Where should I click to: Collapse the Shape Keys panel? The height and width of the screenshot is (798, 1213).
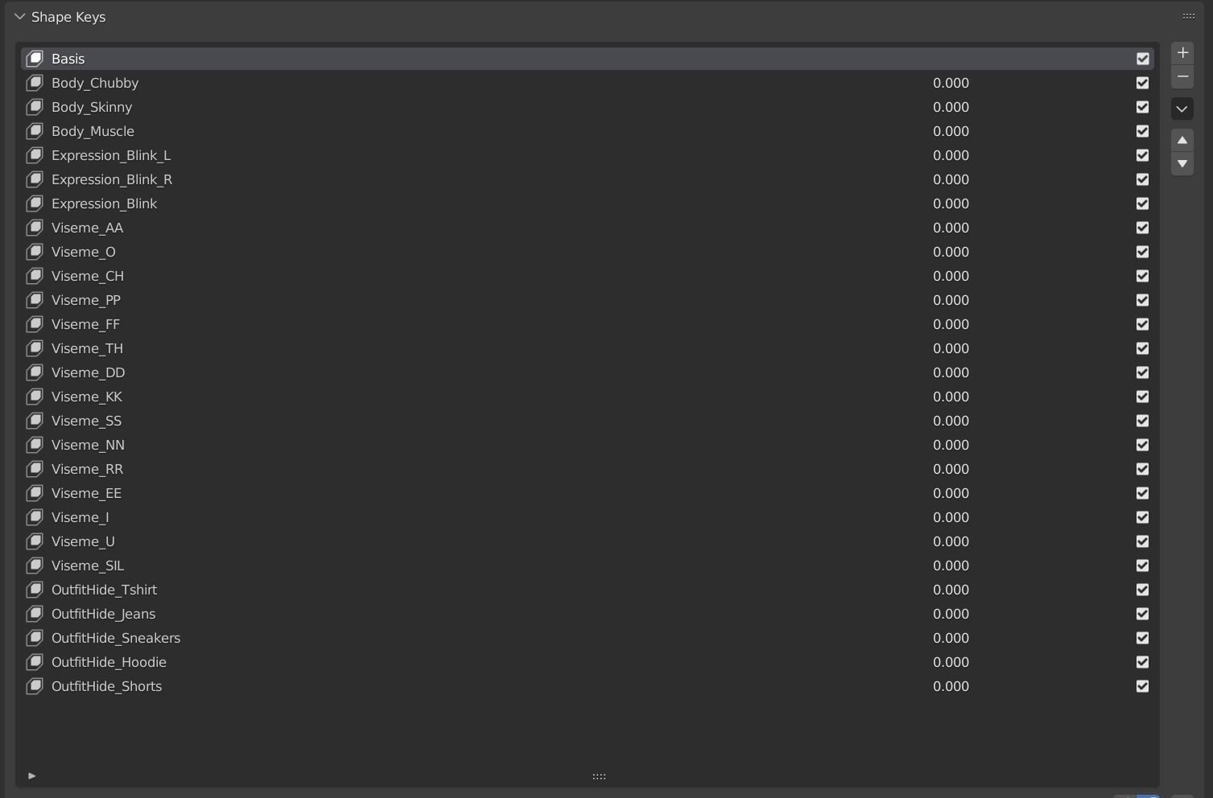click(x=20, y=17)
